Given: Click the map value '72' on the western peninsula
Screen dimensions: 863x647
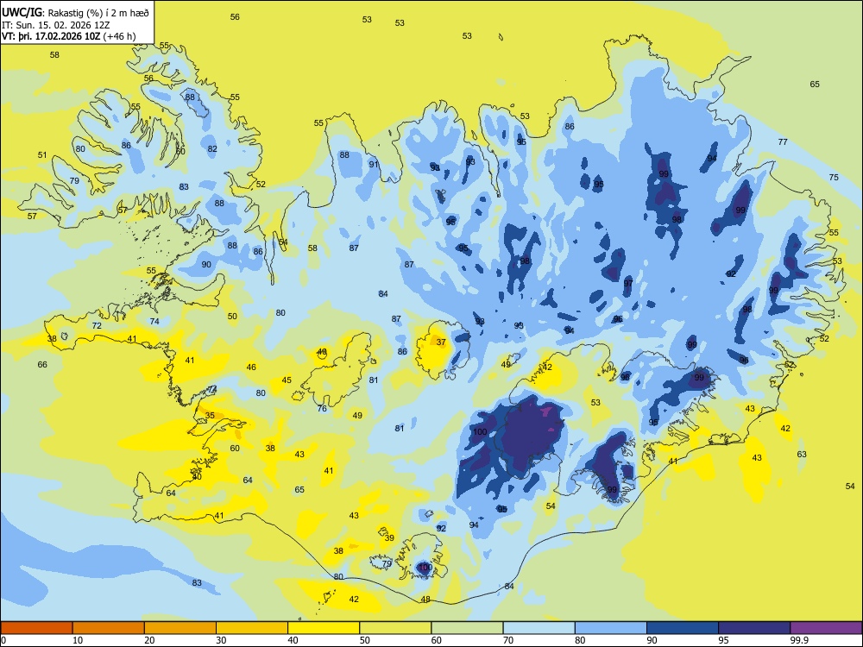Looking at the screenshot, I should click(x=97, y=325).
